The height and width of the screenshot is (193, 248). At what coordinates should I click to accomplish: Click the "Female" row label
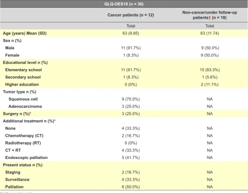click(x=12, y=55)
